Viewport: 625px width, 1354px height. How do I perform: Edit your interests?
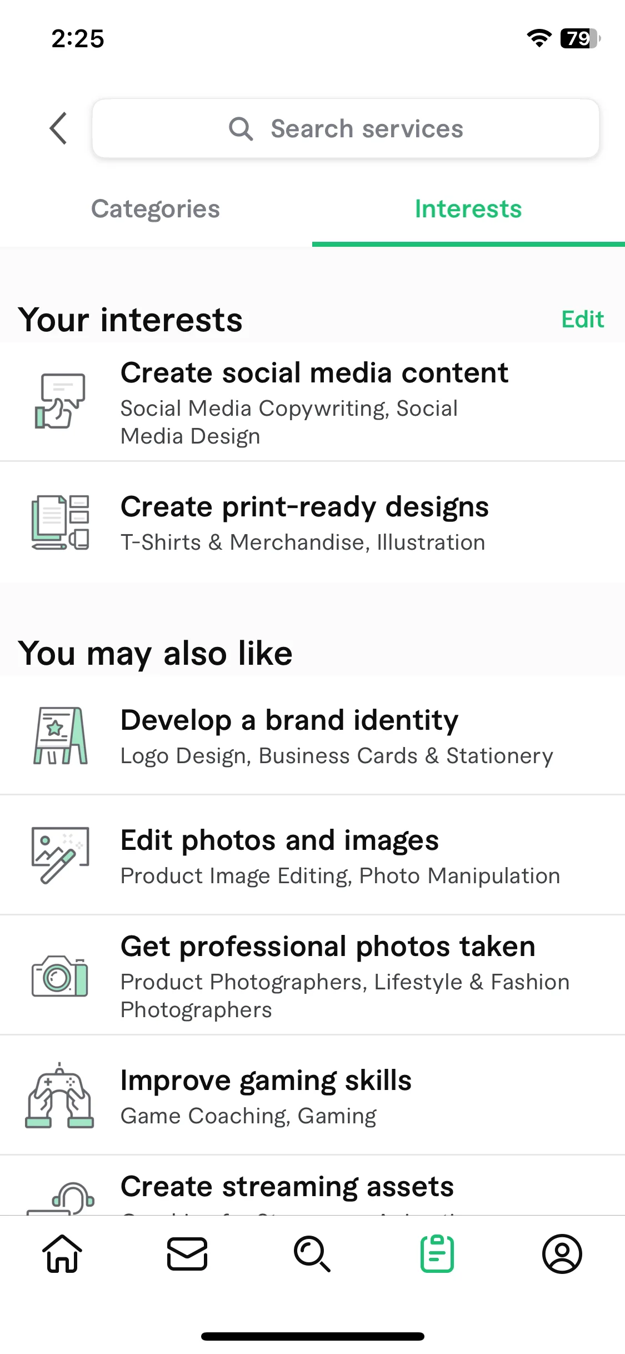pos(583,320)
